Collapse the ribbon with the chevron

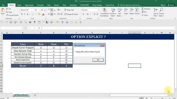pos(175,18)
